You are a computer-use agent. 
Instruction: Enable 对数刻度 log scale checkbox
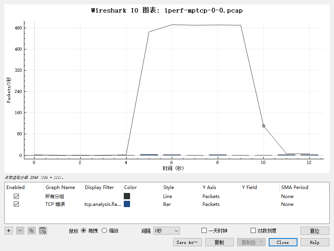(x=253, y=230)
